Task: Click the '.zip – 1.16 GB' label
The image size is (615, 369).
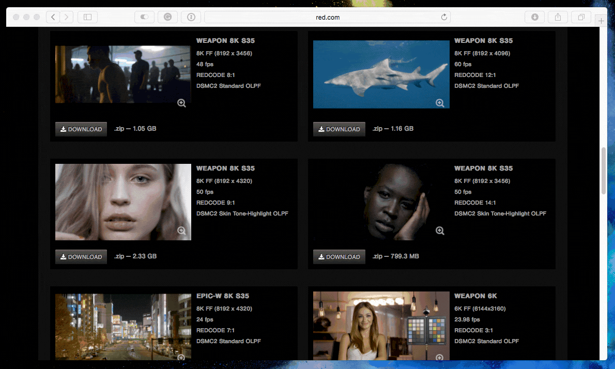Action: pos(393,129)
